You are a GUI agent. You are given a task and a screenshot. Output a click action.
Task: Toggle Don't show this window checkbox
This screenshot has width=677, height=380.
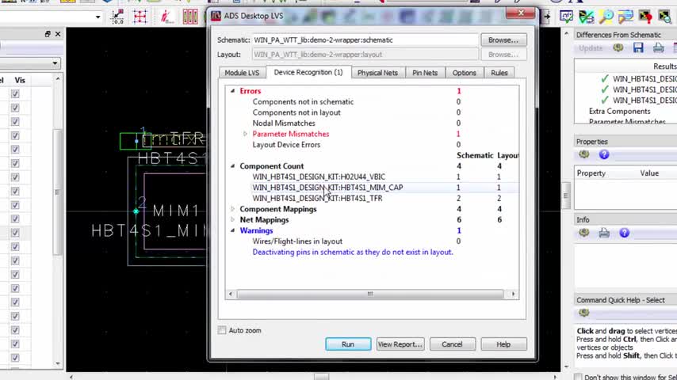pos(578,377)
